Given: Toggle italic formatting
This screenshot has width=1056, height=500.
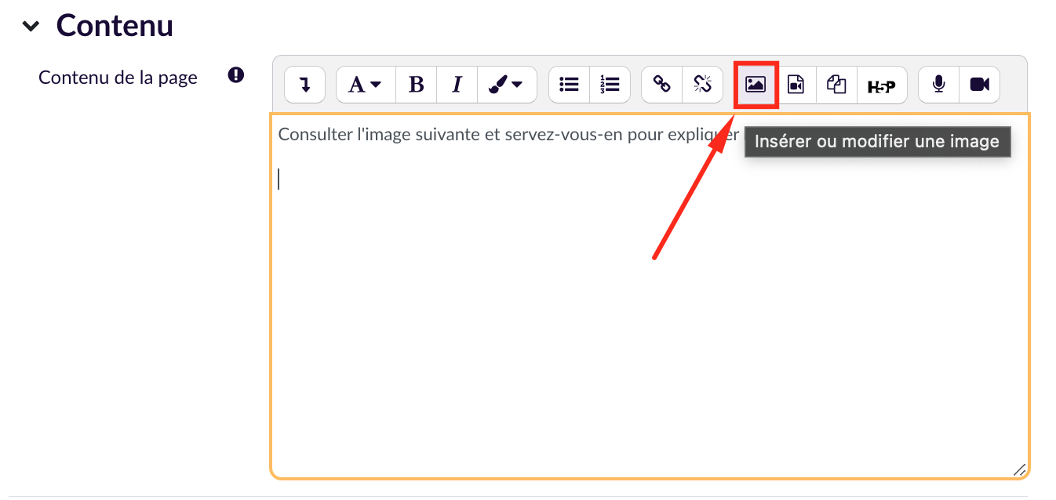Looking at the screenshot, I should pos(457,85).
